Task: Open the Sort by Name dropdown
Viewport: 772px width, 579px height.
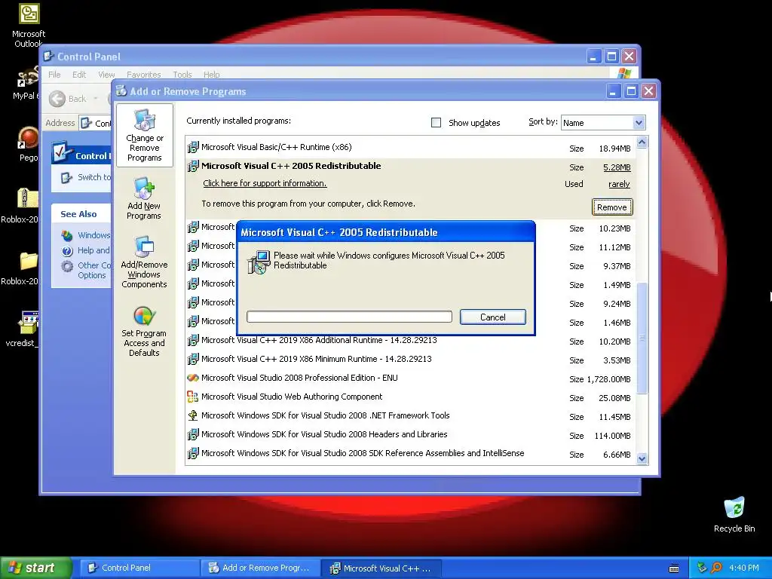Action: coord(603,123)
